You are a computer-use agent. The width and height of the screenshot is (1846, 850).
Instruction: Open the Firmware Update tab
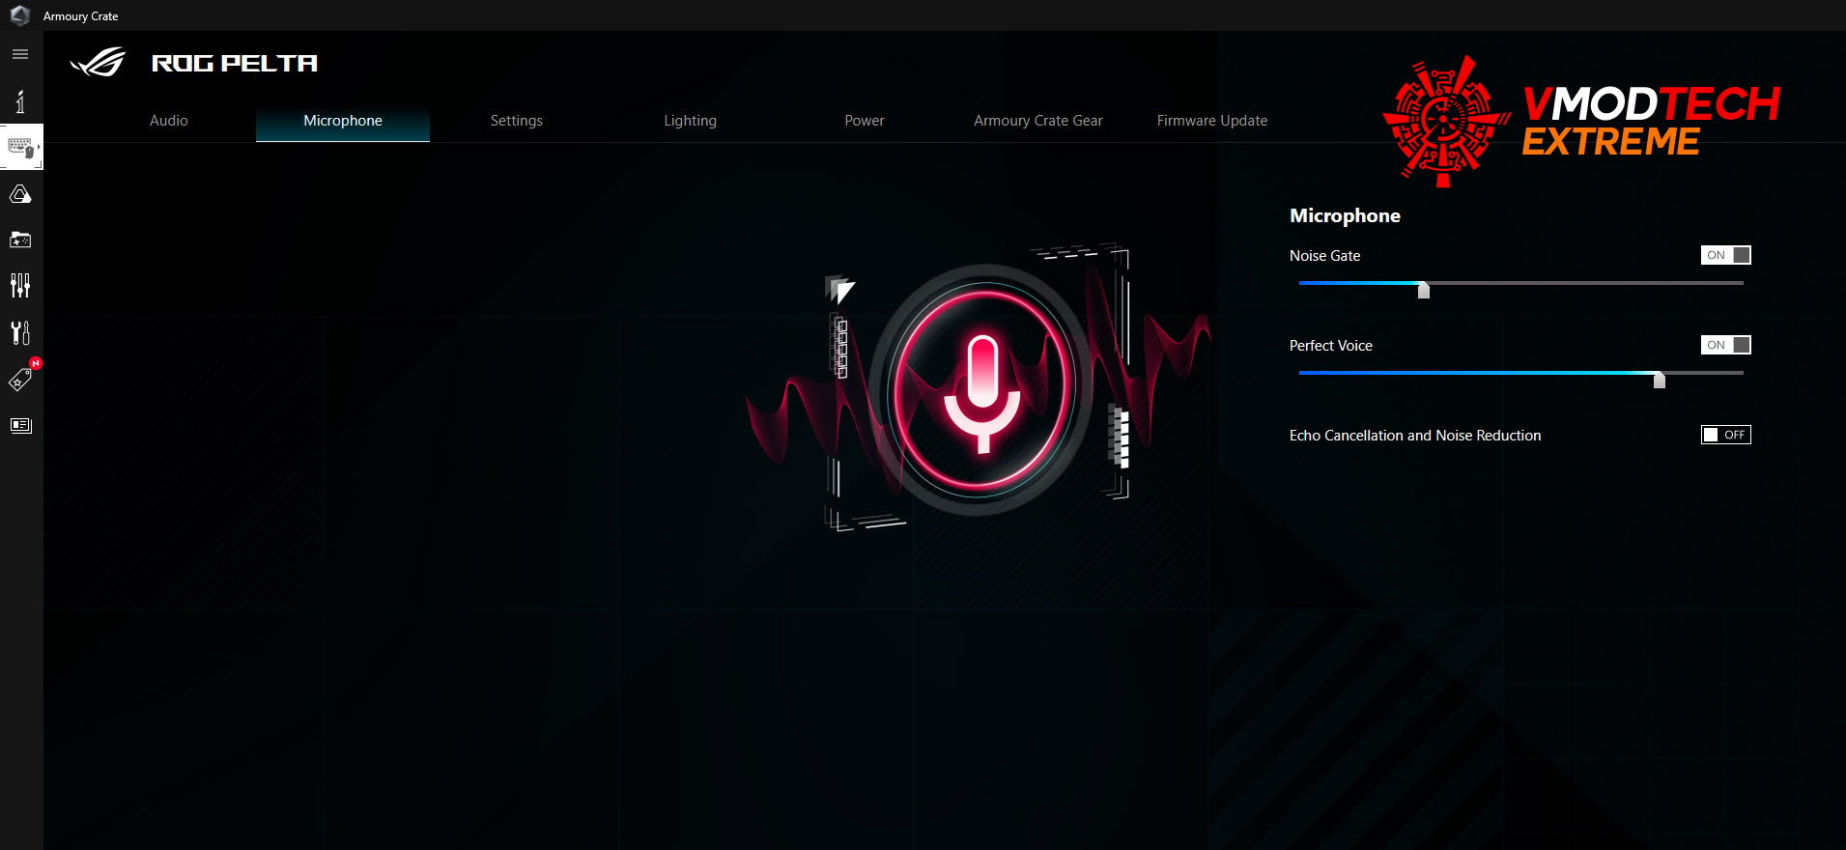(x=1212, y=121)
